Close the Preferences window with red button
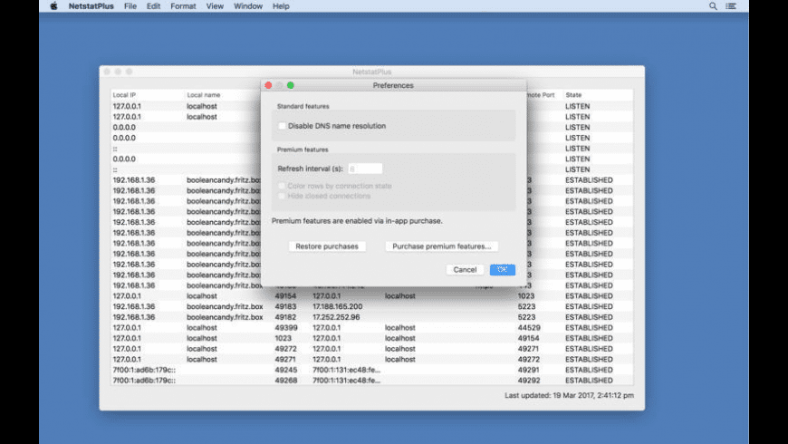 pyautogui.click(x=268, y=85)
